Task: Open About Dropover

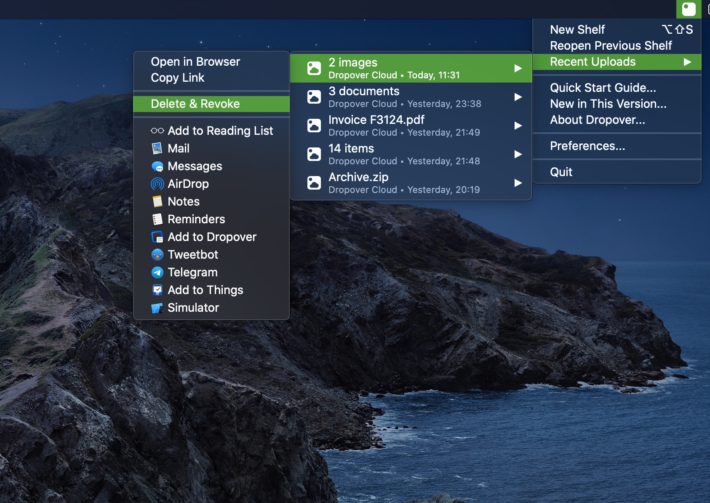Action: coord(617,120)
